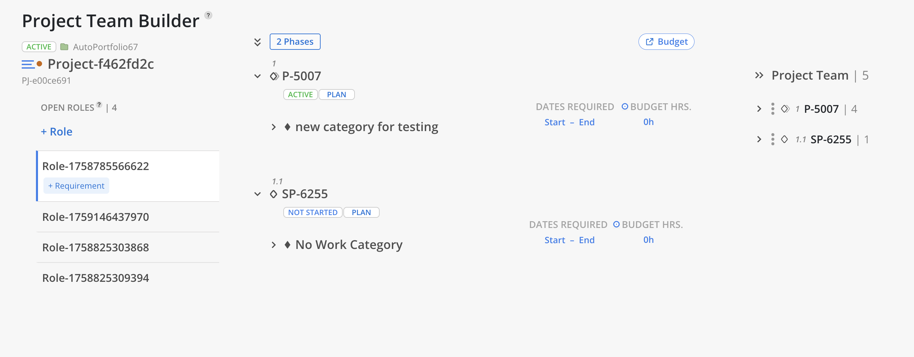Click the AutoPortfolio67 folder icon
Screen dimensions: 914x357
tap(64, 47)
